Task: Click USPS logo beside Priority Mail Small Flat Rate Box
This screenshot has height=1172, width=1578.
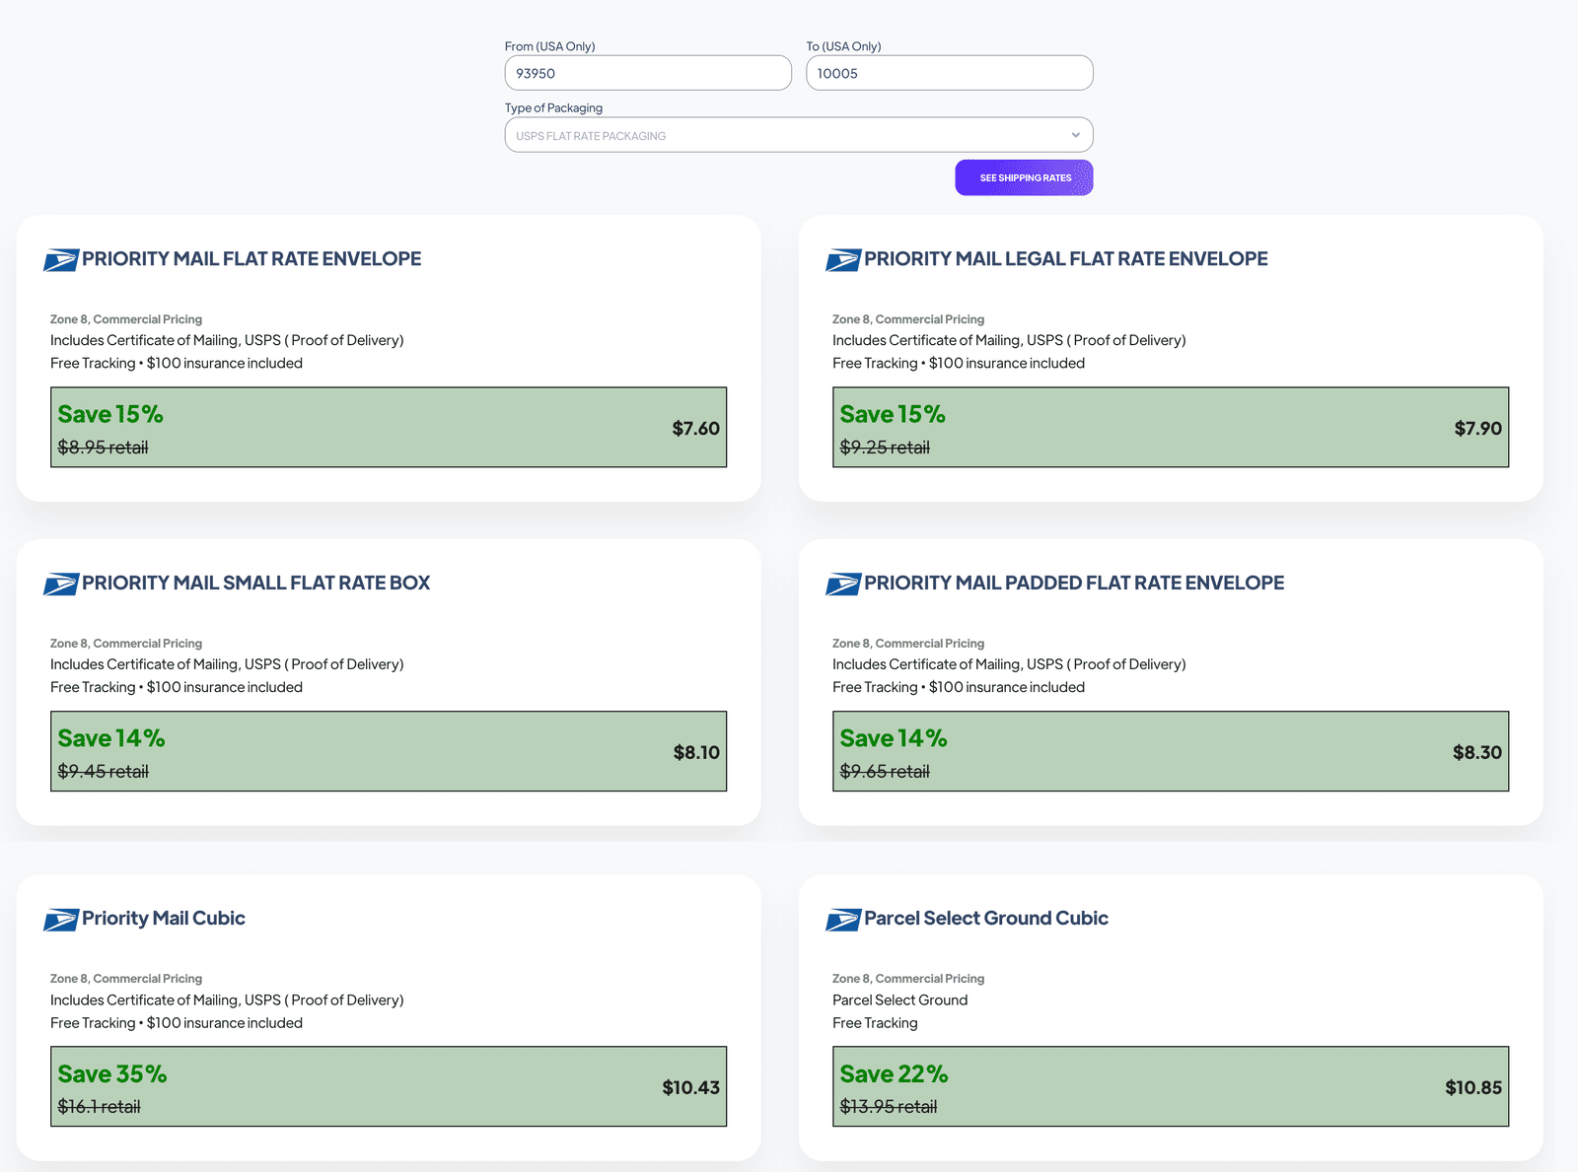Action: (x=60, y=585)
